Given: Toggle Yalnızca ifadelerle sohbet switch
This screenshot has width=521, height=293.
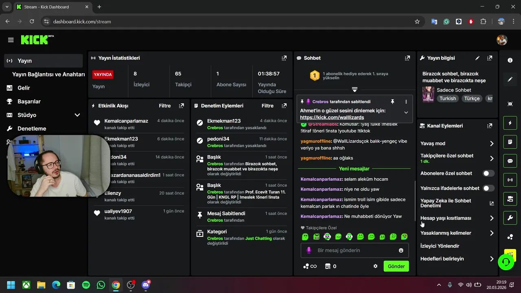Looking at the screenshot, I should [488, 188].
